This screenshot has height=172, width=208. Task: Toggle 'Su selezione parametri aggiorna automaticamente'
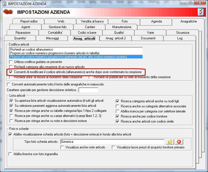(11, 106)
